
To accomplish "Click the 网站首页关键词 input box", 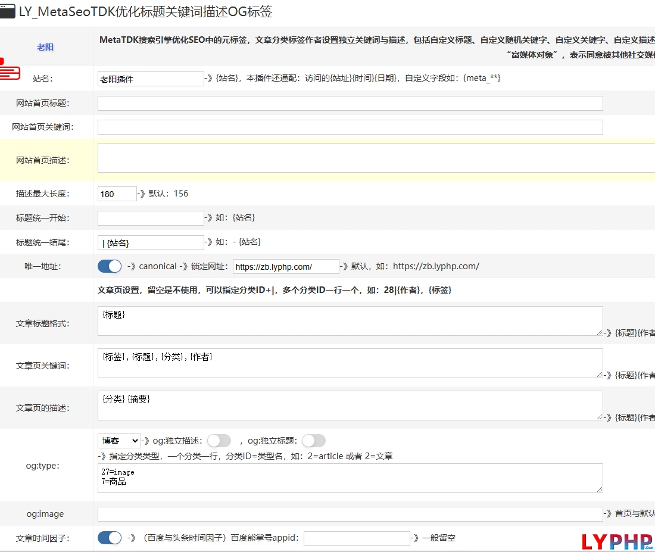I will pos(350,127).
